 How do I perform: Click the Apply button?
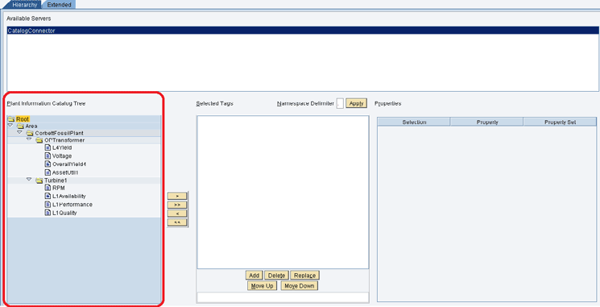point(356,103)
